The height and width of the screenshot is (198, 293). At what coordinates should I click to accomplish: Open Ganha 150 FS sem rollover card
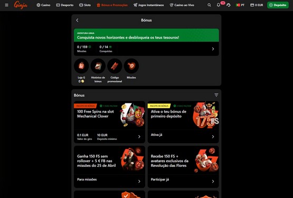tap(109, 167)
